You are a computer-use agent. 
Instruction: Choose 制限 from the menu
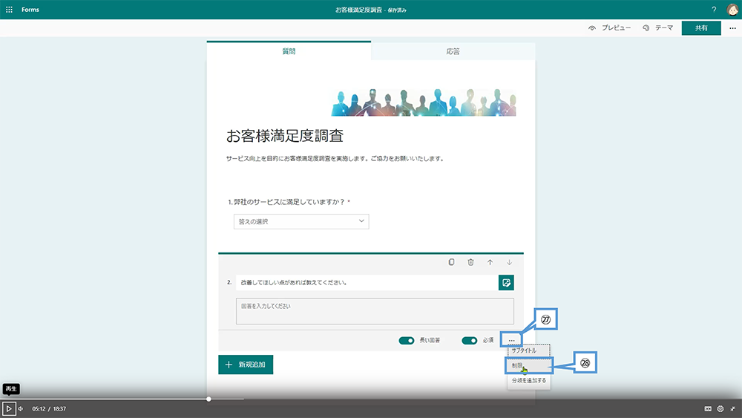(x=528, y=365)
